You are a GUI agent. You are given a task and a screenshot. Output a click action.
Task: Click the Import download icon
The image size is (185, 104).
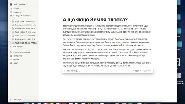coord(11,60)
